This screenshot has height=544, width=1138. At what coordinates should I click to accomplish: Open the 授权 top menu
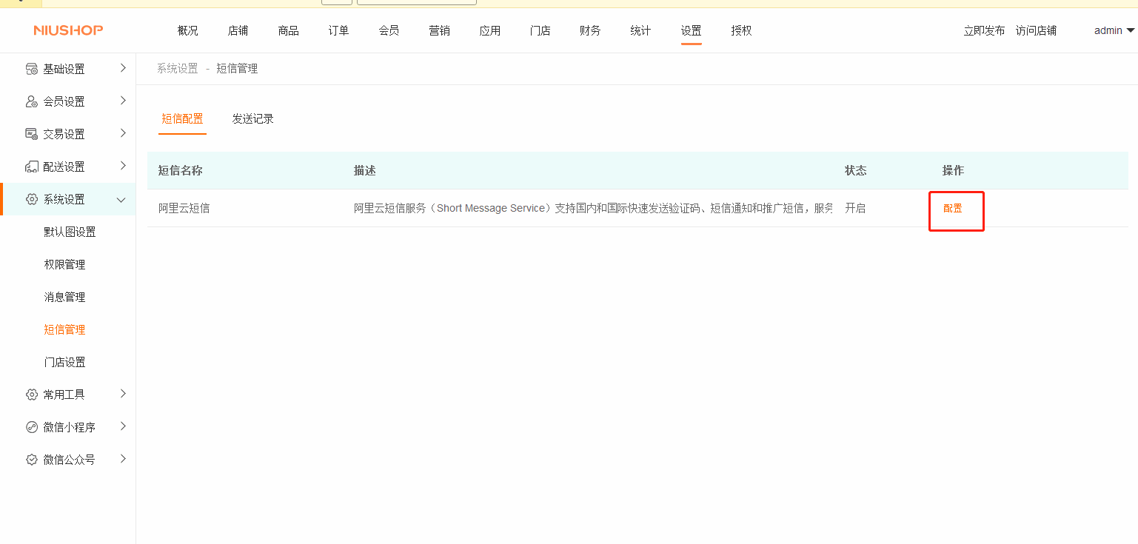click(742, 31)
